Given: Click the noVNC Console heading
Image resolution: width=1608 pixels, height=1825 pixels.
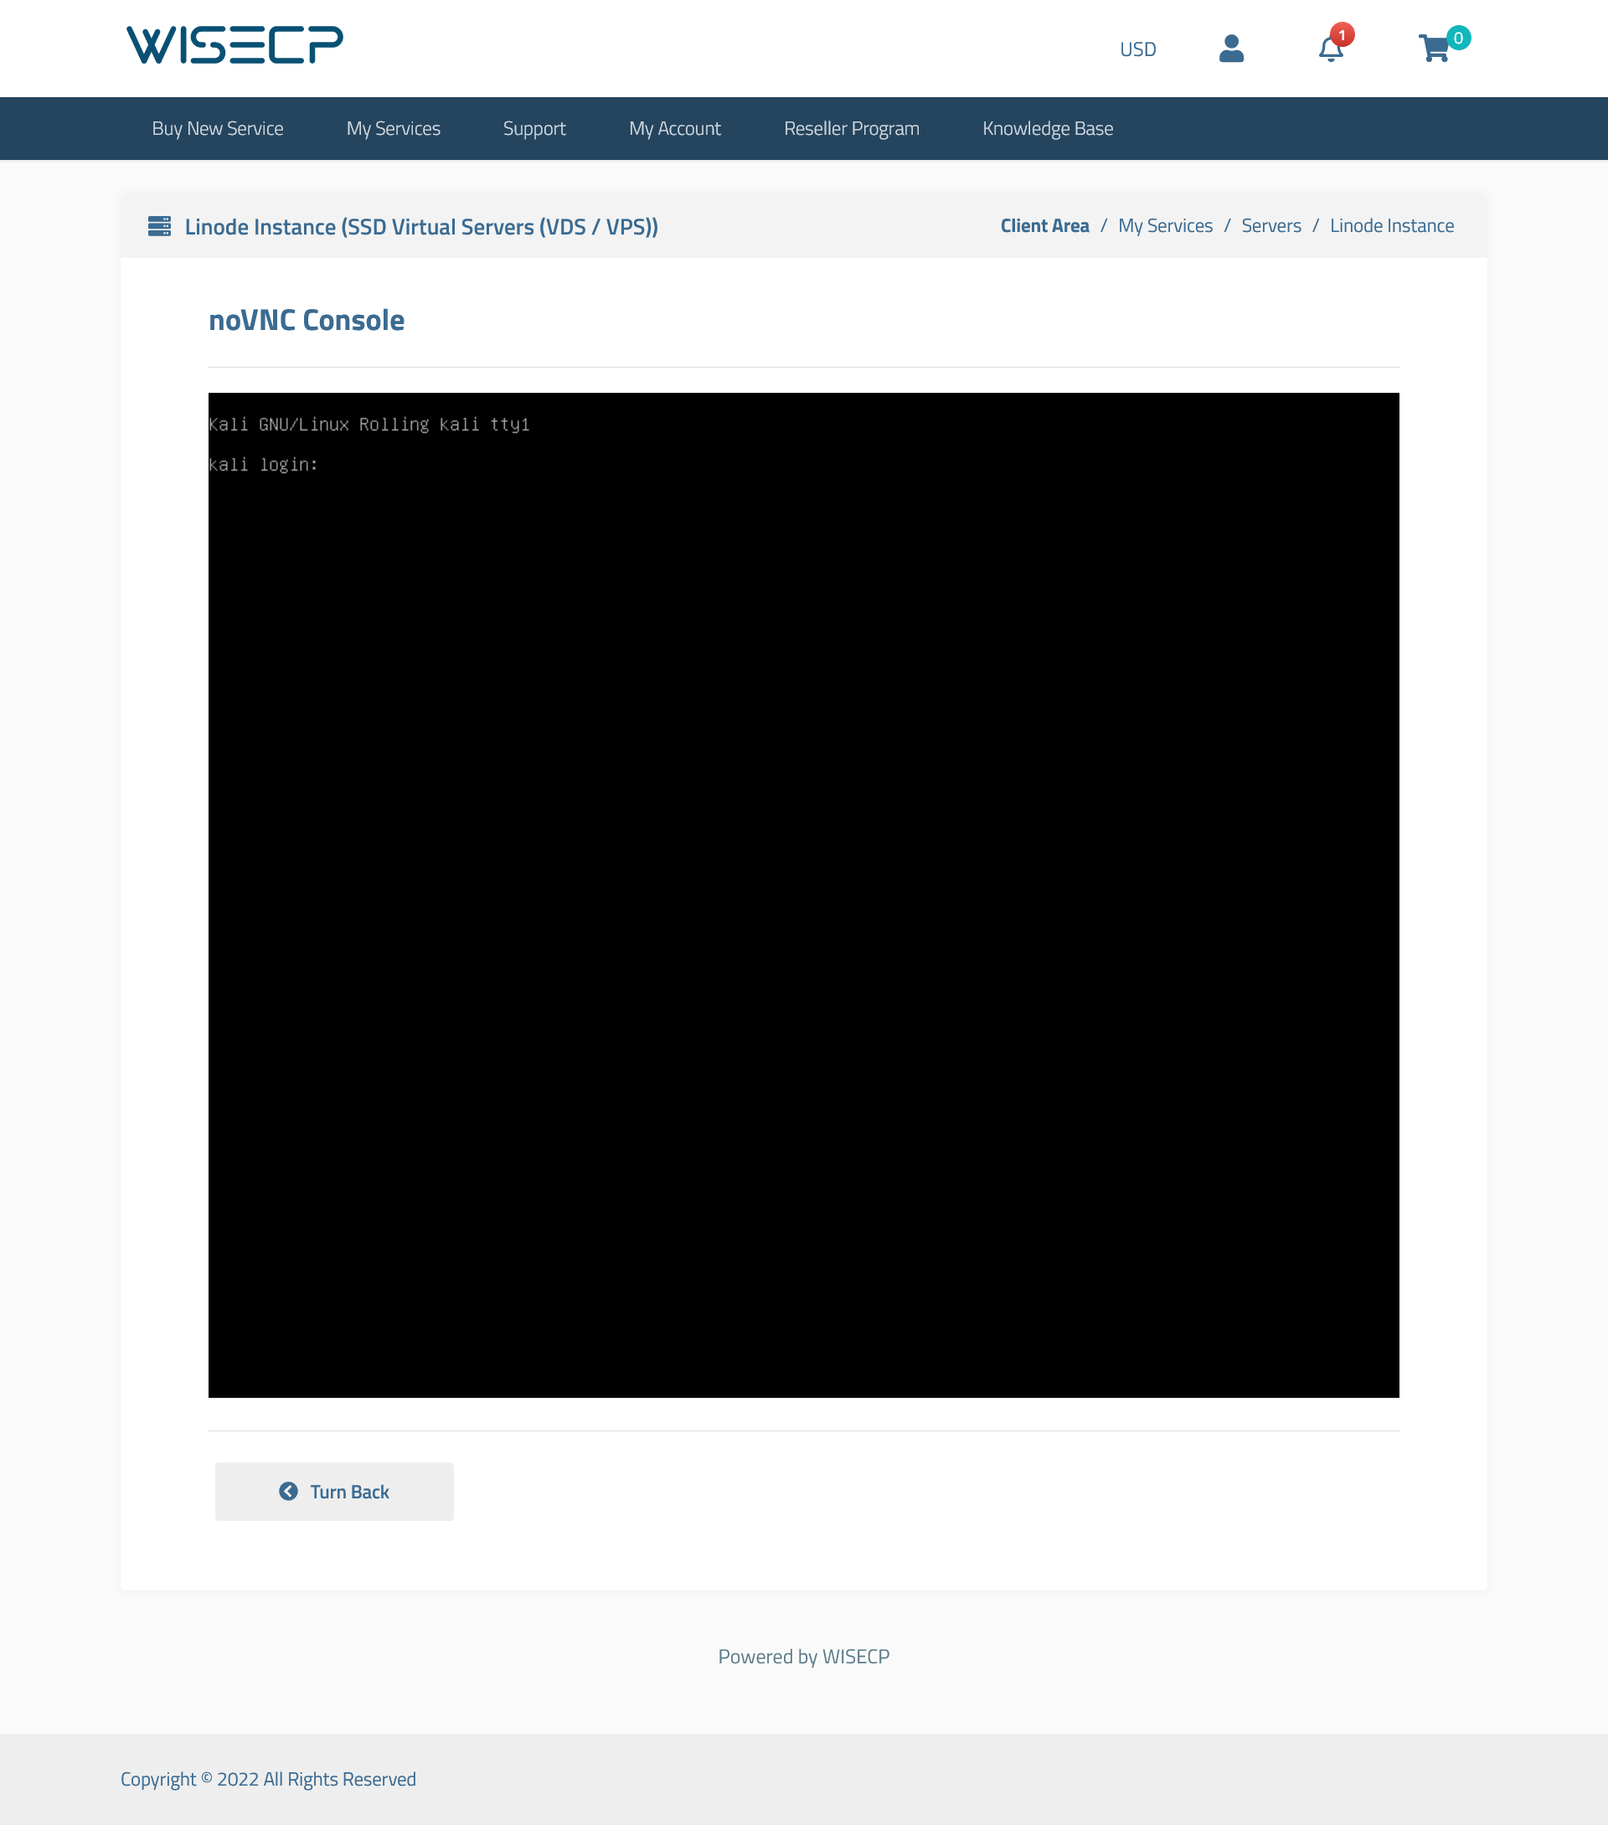Looking at the screenshot, I should tap(307, 320).
